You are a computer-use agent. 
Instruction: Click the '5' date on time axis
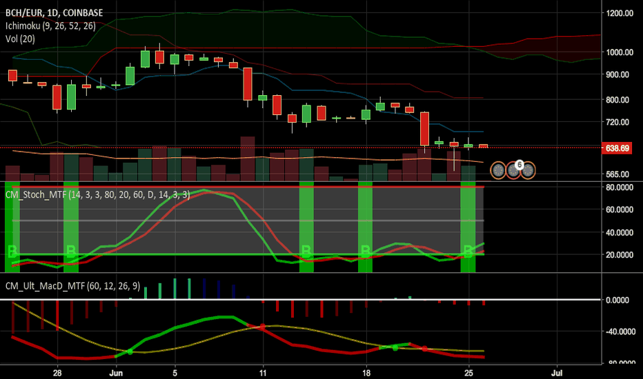[175, 373]
